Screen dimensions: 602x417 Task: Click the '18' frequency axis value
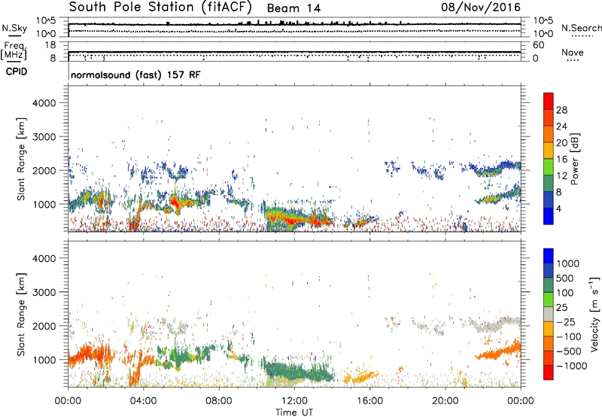tap(50, 45)
